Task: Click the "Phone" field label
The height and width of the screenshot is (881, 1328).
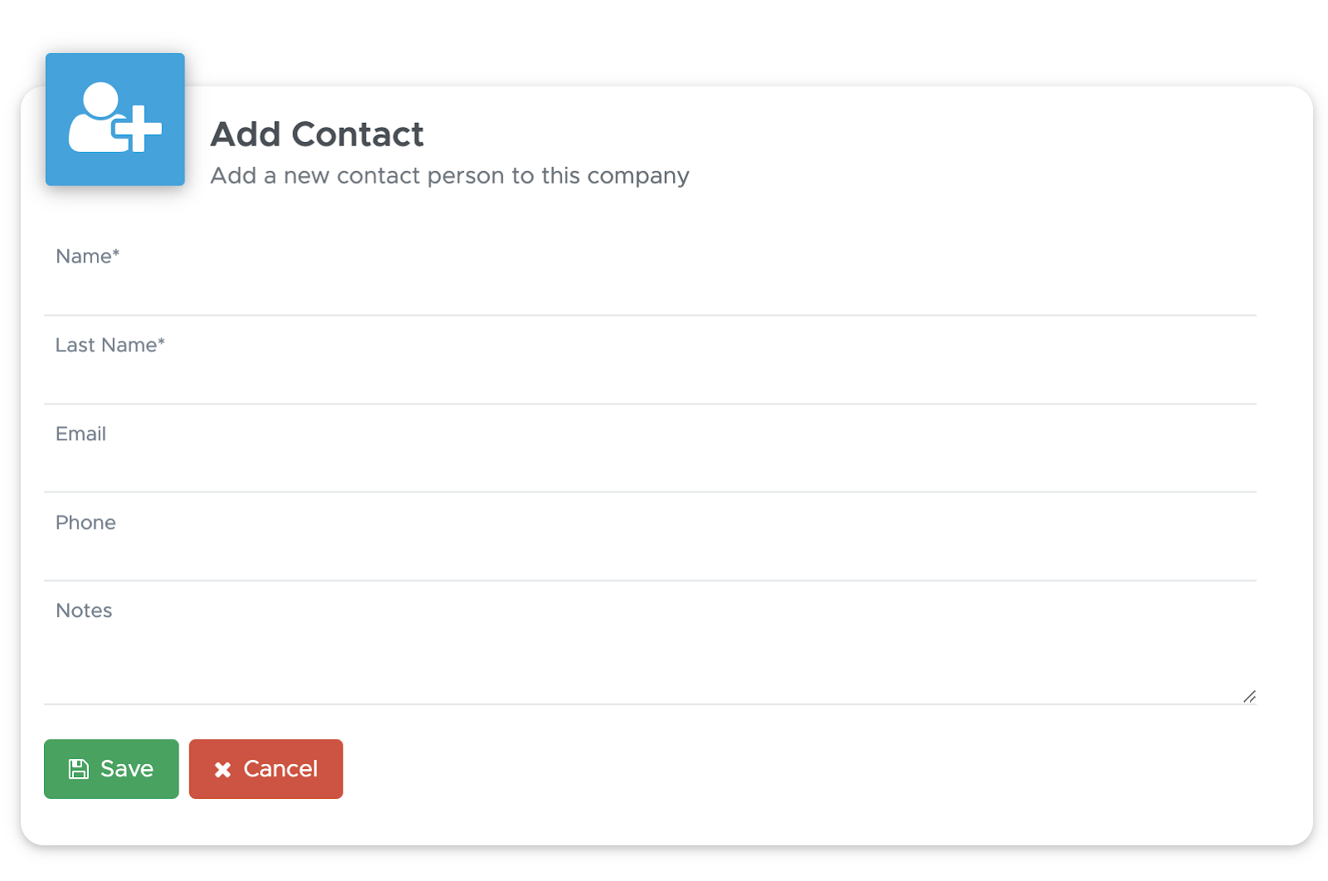Action: [85, 523]
